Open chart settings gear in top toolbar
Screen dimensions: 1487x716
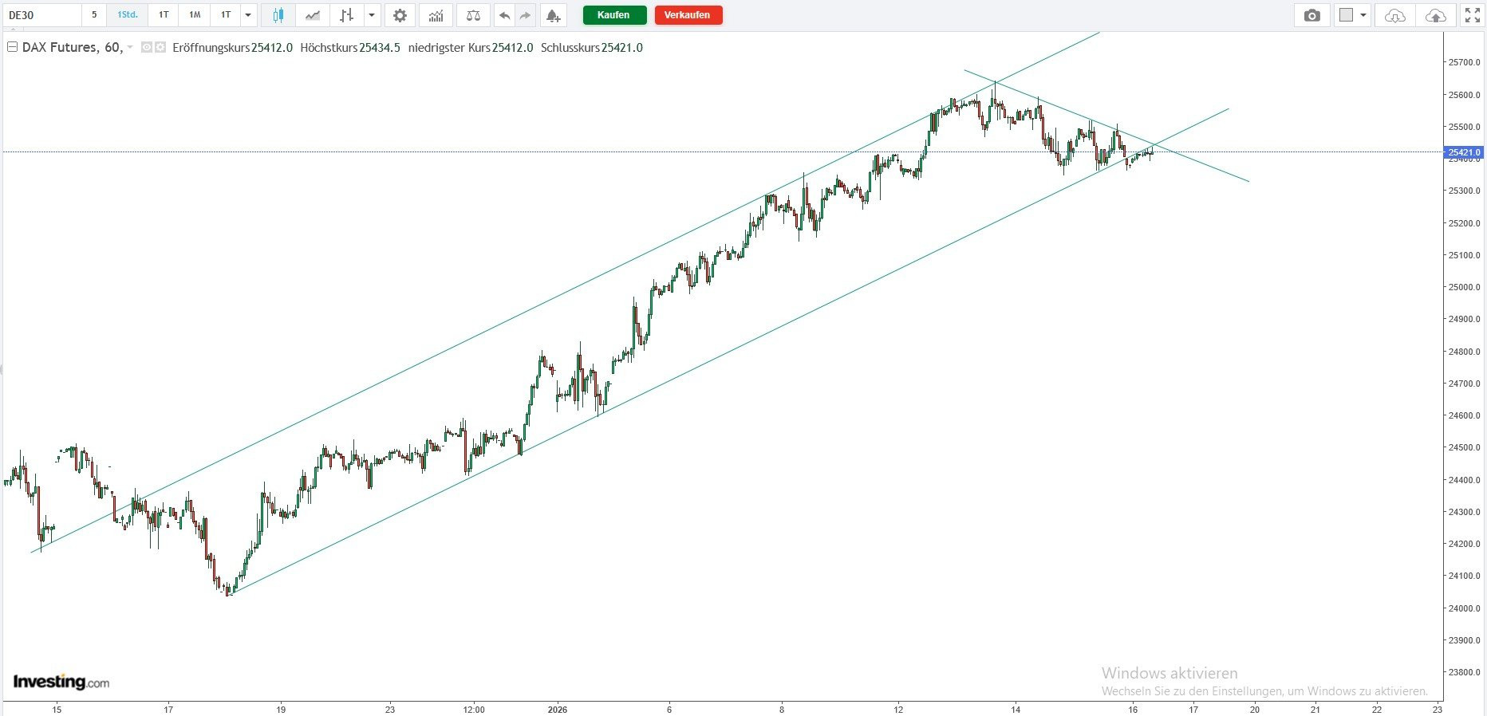tap(400, 15)
